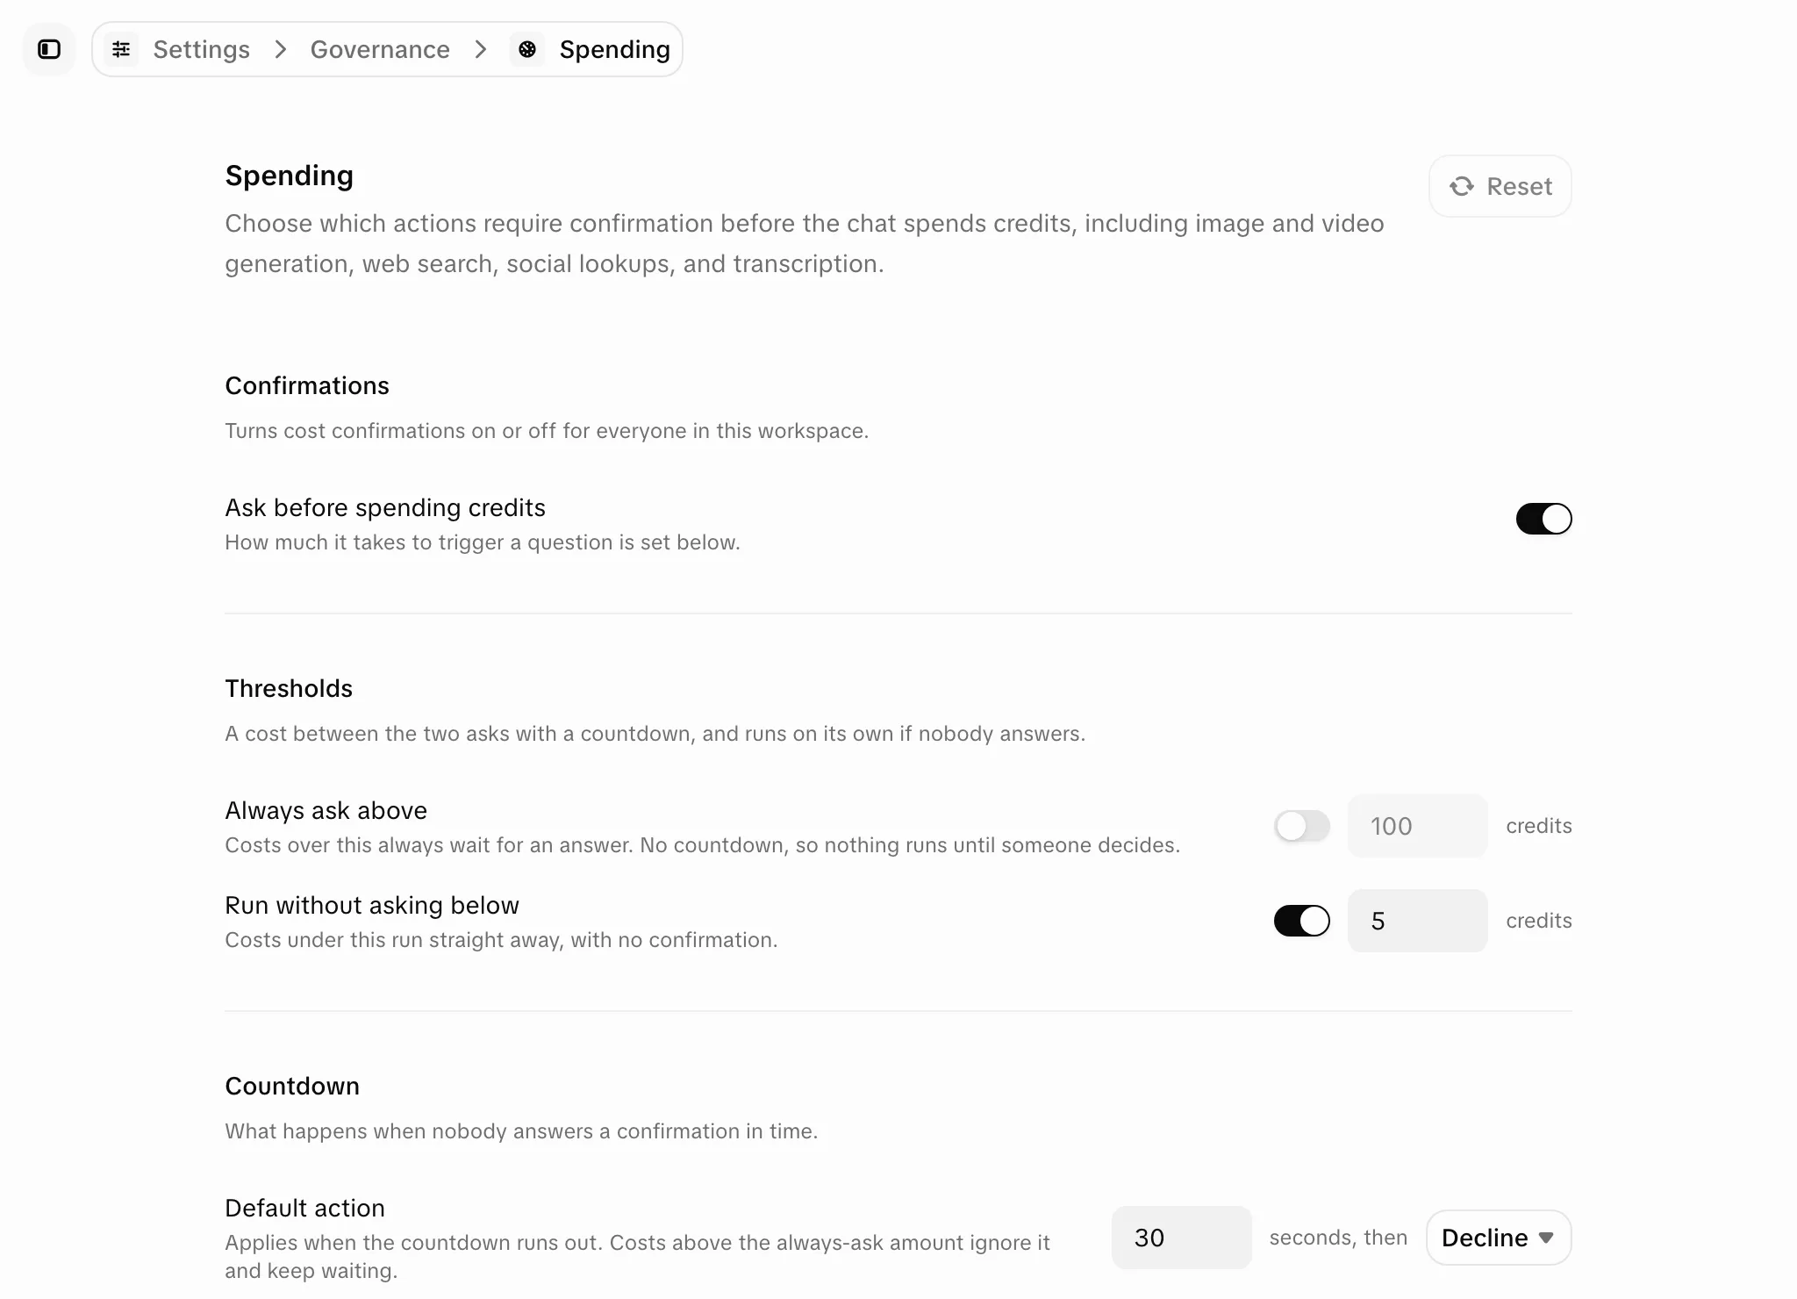The image size is (1797, 1299).
Task: Open Settings in the breadcrumb
Action: pos(202,49)
